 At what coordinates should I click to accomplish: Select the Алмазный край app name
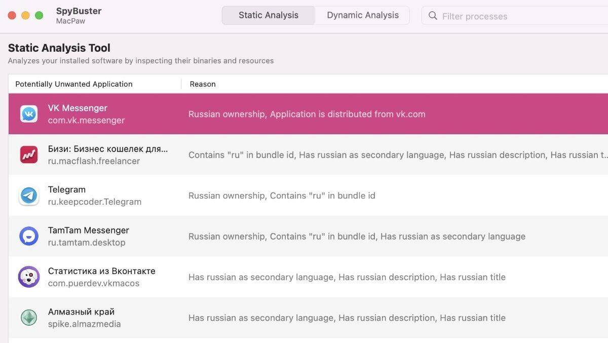pos(81,312)
